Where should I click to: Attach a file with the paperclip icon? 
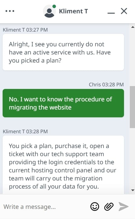(x=109, y=207)
